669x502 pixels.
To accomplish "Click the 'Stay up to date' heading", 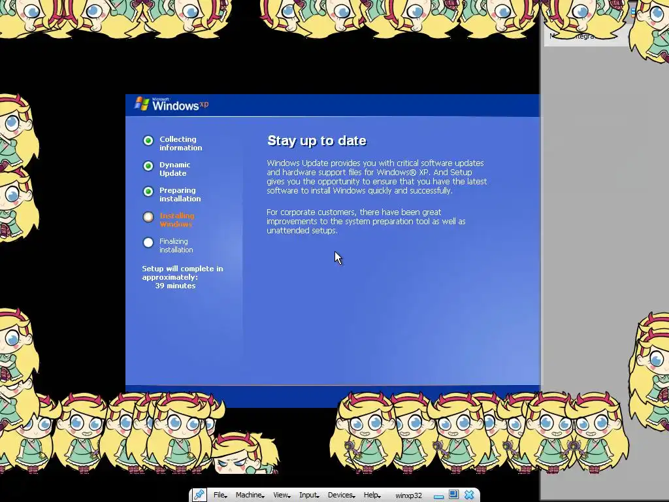I will coord(317,141).
